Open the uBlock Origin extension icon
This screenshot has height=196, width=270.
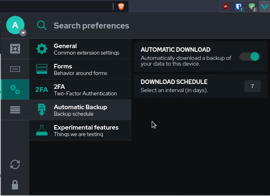(x=225, y=6)
